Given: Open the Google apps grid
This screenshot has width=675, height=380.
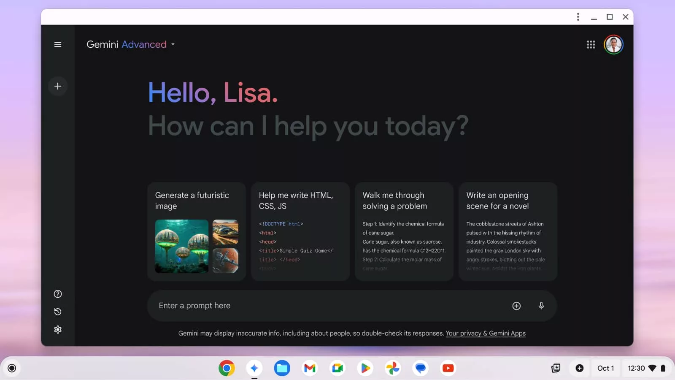Looking at the screenshot, I should tap(591, 44).
